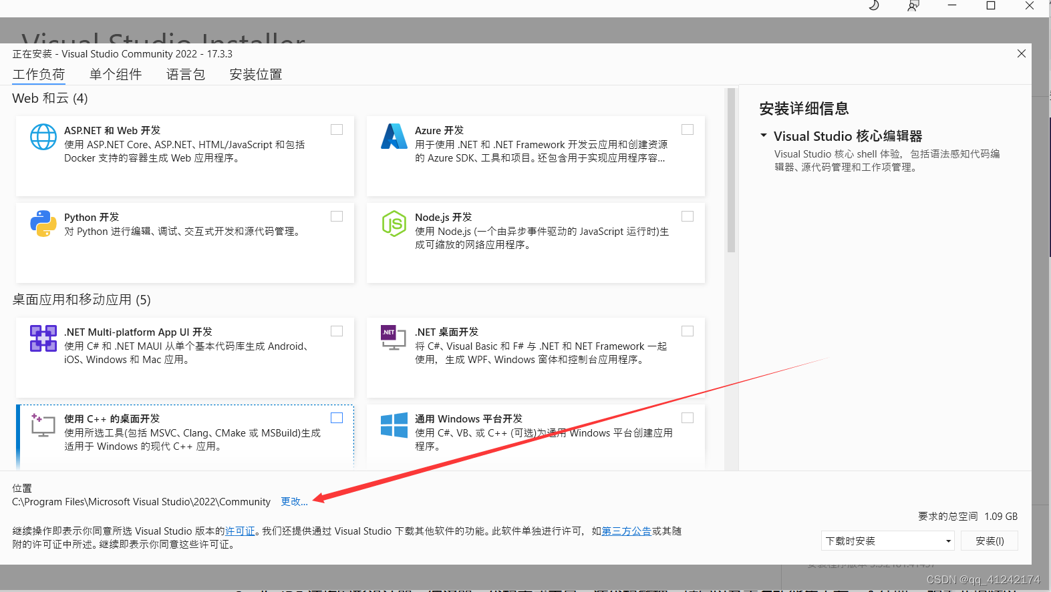Select the C++ desktop development checkbox
The image size is (1051, 592).
(x=337, y=418)
